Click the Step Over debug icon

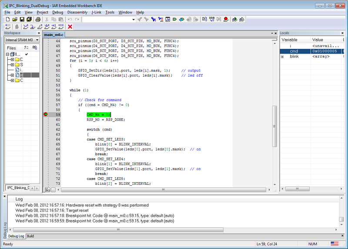click(x=26, y=27)
